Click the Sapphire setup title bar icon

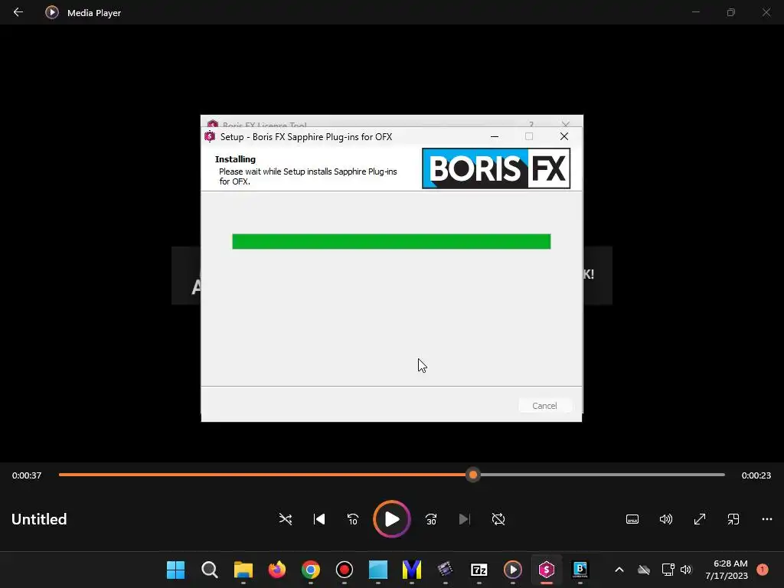click(210, 136)
